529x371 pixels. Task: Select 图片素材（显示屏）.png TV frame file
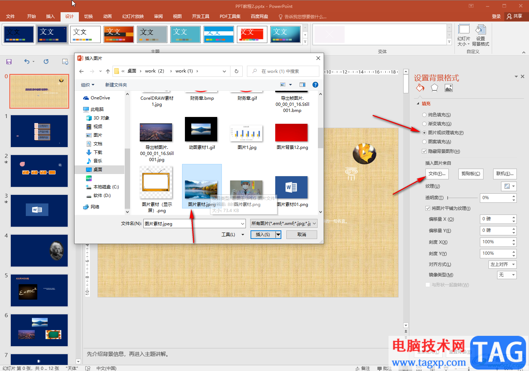tap(157, 189)
